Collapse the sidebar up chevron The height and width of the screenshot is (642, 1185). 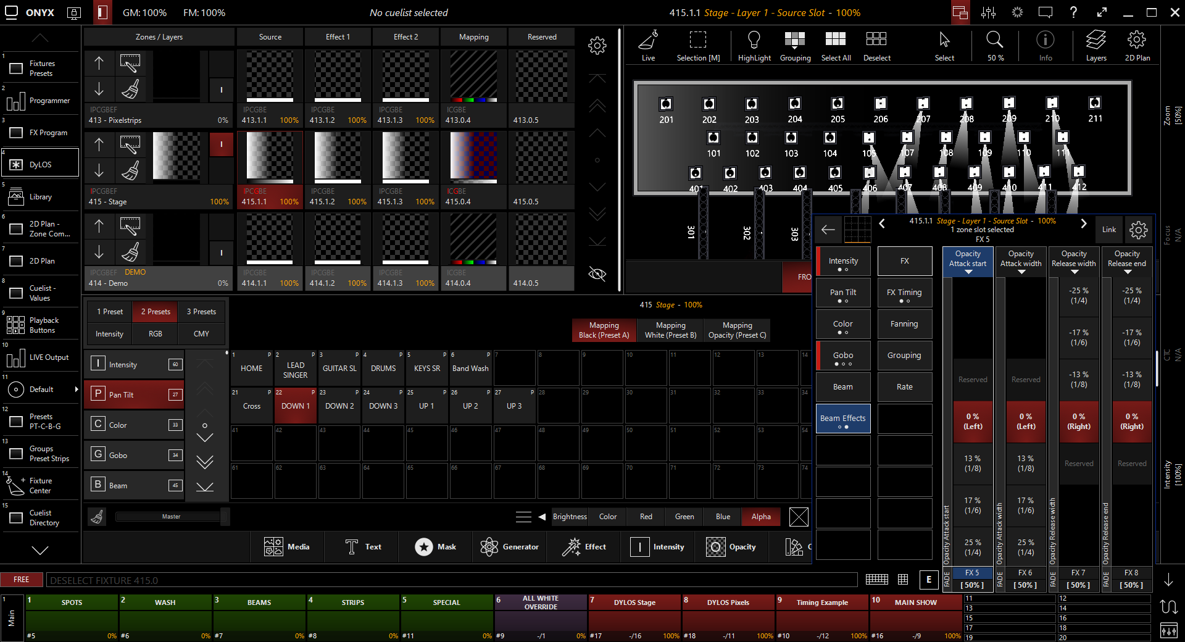click(40, 38)
